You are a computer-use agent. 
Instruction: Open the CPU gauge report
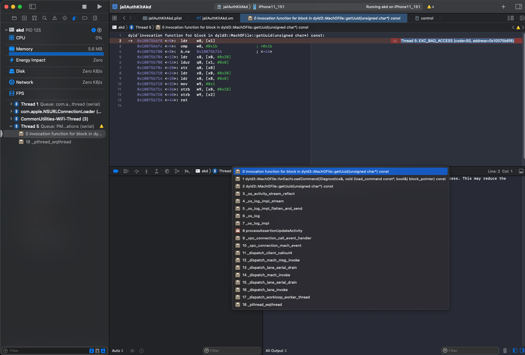coord(56,38)
